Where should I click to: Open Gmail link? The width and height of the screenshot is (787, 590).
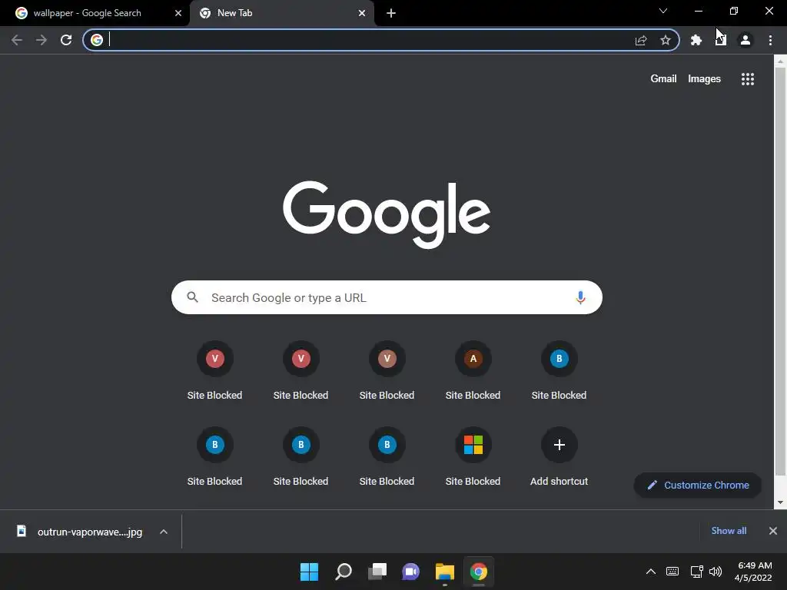663,79
